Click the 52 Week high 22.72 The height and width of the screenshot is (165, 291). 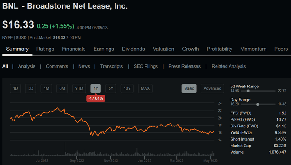(282, 91)
